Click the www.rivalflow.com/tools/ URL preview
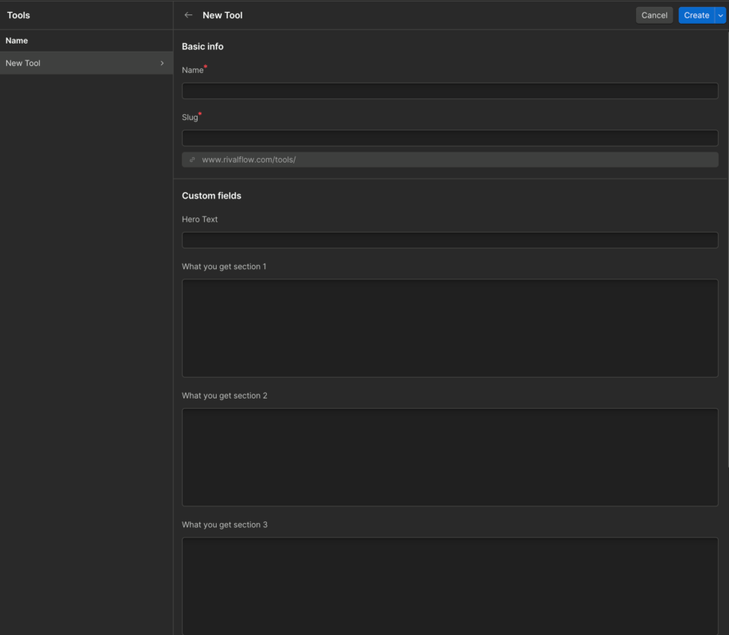Viewport: 729px width, 635px height. tap(249, 160)
